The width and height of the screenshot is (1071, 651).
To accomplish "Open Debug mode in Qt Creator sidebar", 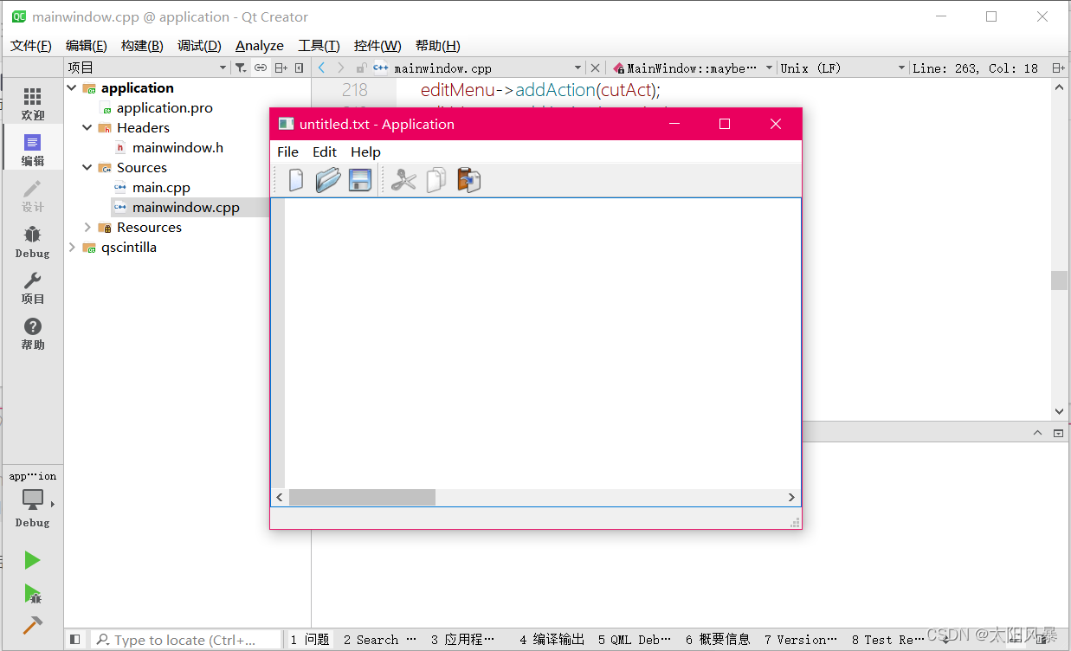I will (32, 242).
